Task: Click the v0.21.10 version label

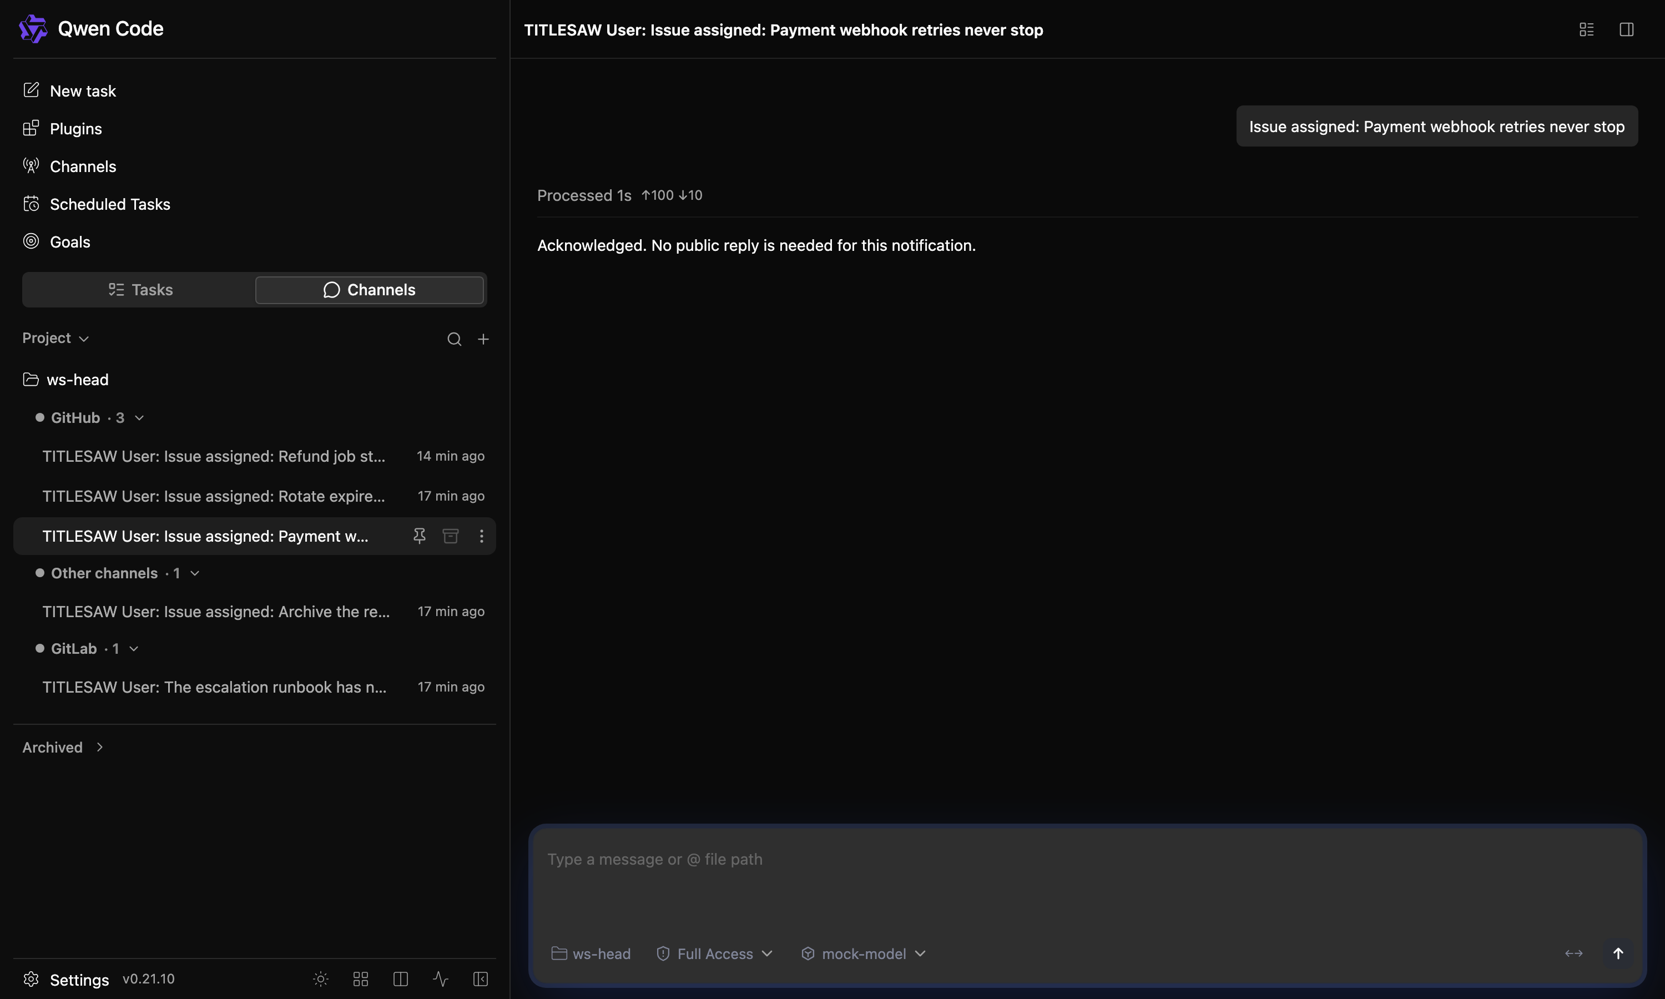Action: coord(149,979)
